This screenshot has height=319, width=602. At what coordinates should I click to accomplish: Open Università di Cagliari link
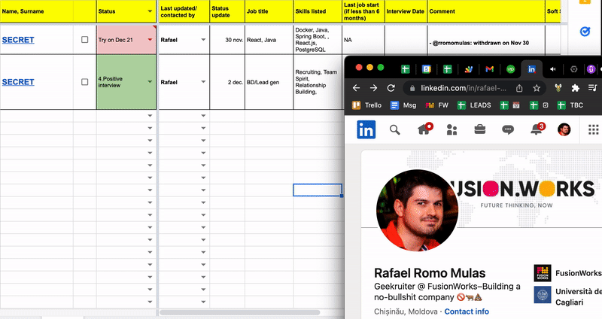pos(568,296)
